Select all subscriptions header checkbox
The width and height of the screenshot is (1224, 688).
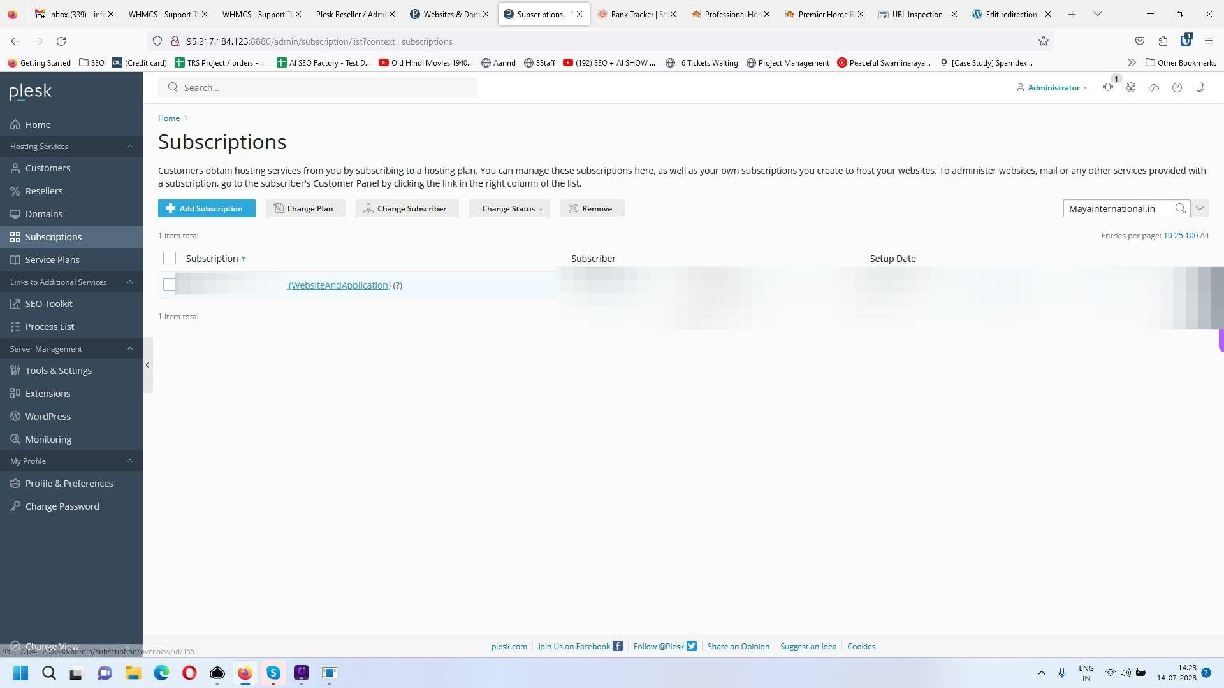click(x=170, y=258)
